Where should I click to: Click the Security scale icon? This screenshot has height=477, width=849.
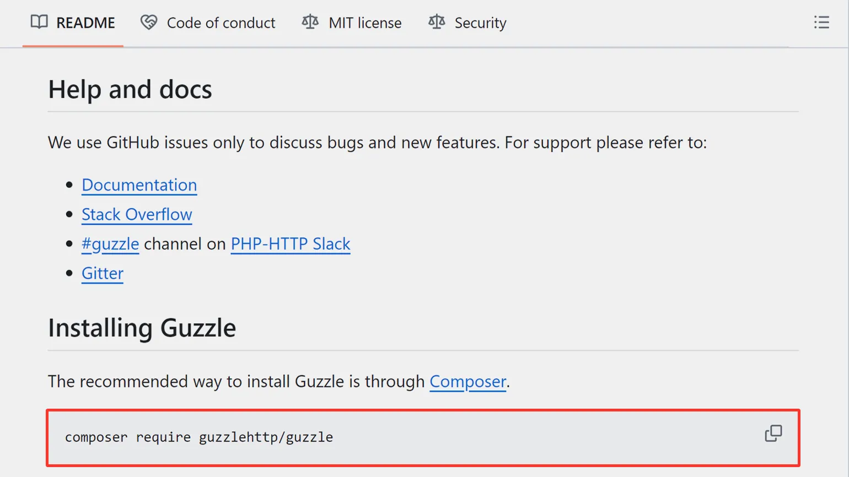pyautogui.click(x=437, y=22)
